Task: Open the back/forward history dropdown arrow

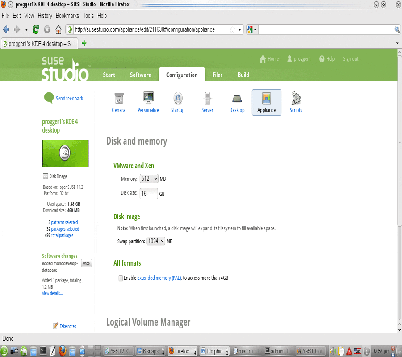Action: (26, 29)
